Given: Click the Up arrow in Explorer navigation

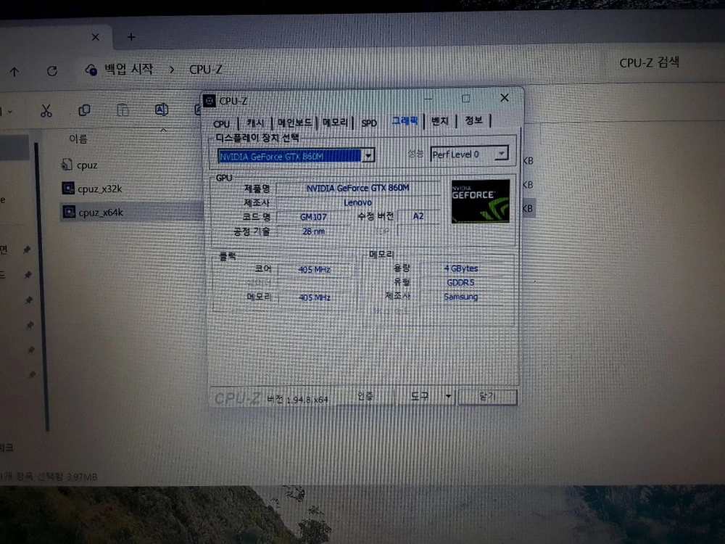Looking at the screenshot, I should (14, 72).
